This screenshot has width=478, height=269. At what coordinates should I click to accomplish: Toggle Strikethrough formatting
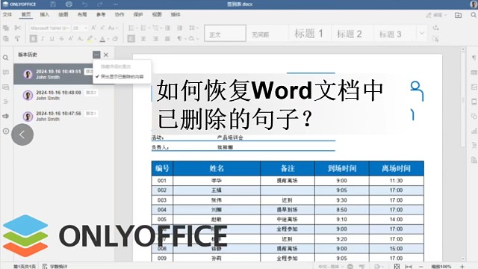coord(61,39)
